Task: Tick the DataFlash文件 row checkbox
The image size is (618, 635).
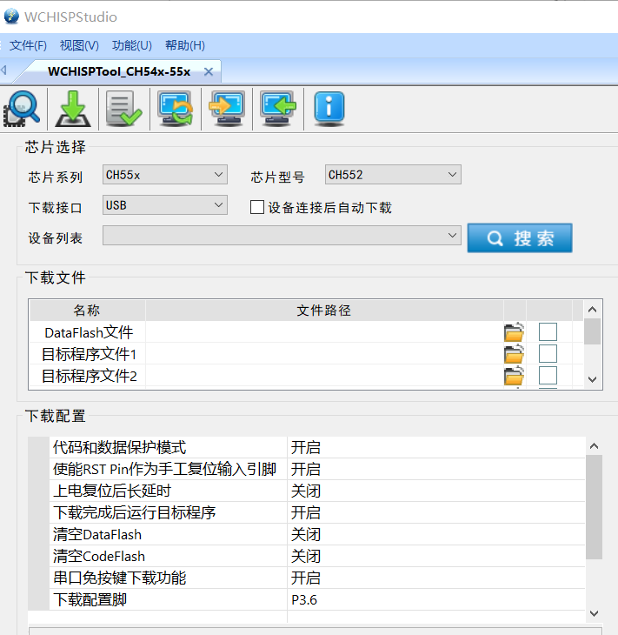Action: click(548, 332)
